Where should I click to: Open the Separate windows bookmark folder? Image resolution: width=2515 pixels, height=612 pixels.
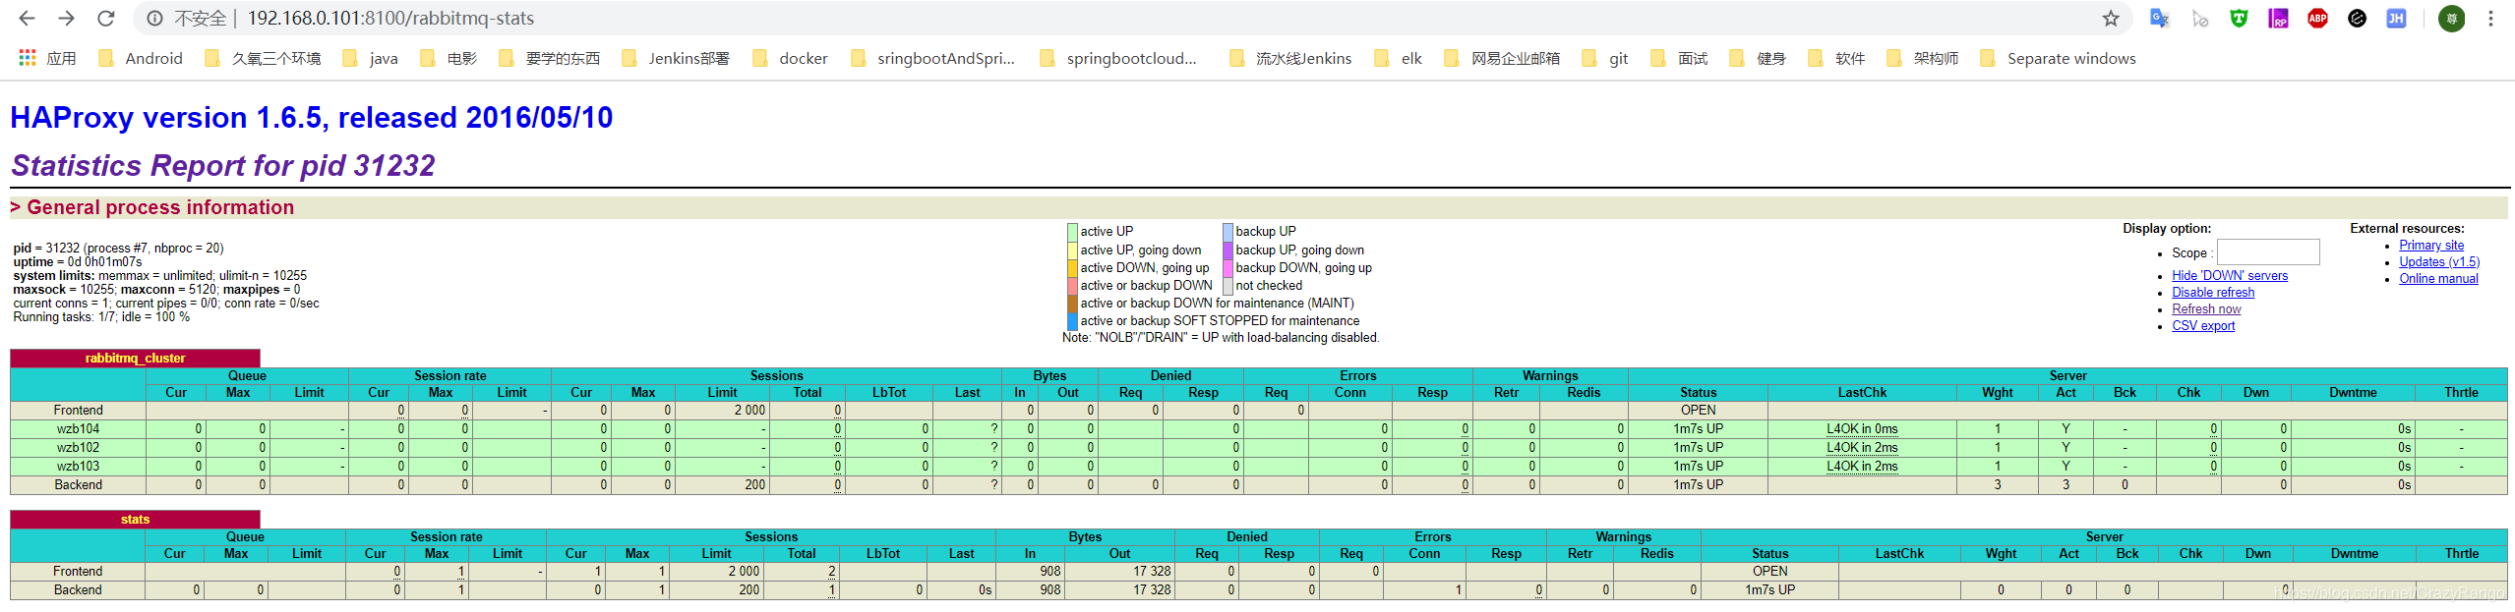pyautogui.click(x=2059, y=58)
